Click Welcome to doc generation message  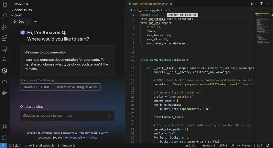click(x=46, y=52)
